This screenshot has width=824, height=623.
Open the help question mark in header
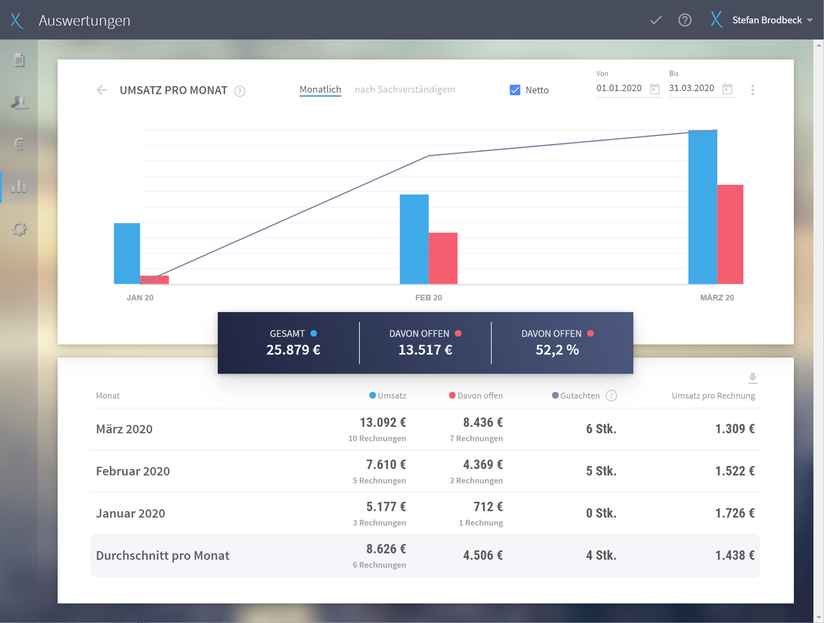[685, 20]
